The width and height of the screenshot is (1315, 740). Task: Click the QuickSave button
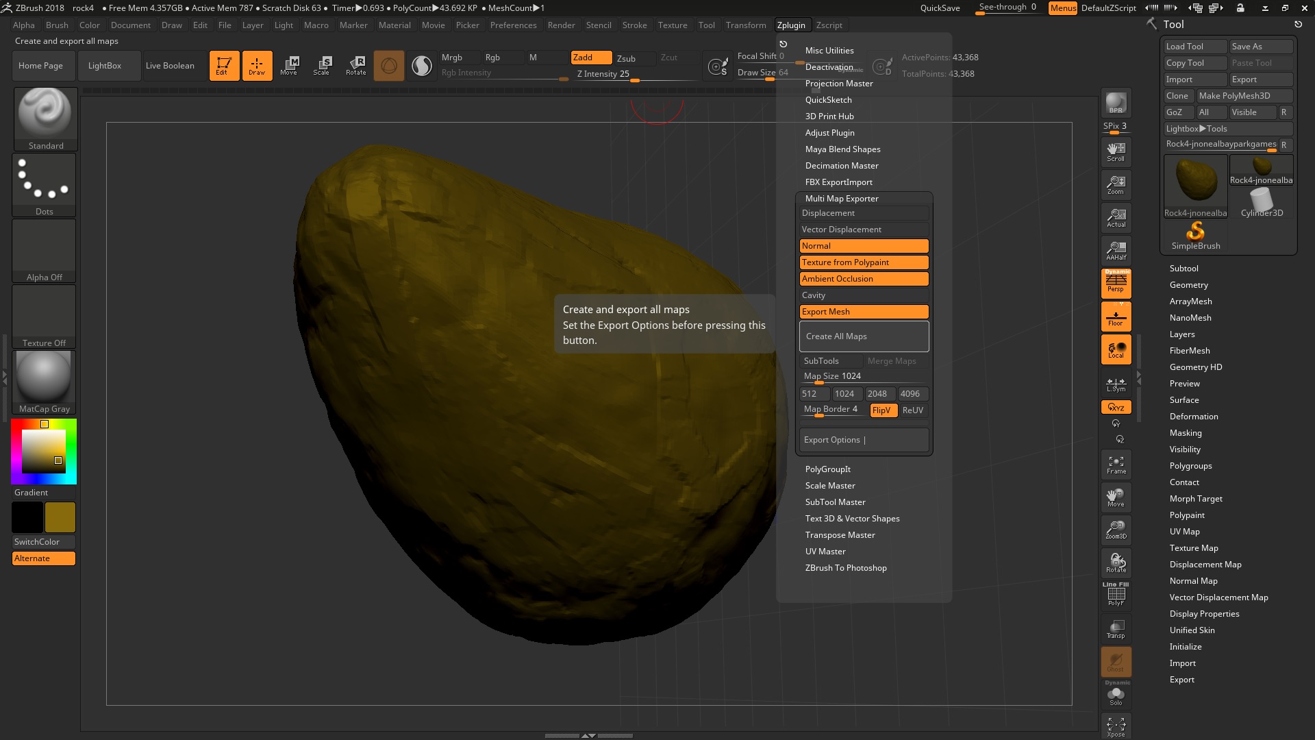(940, 8)
